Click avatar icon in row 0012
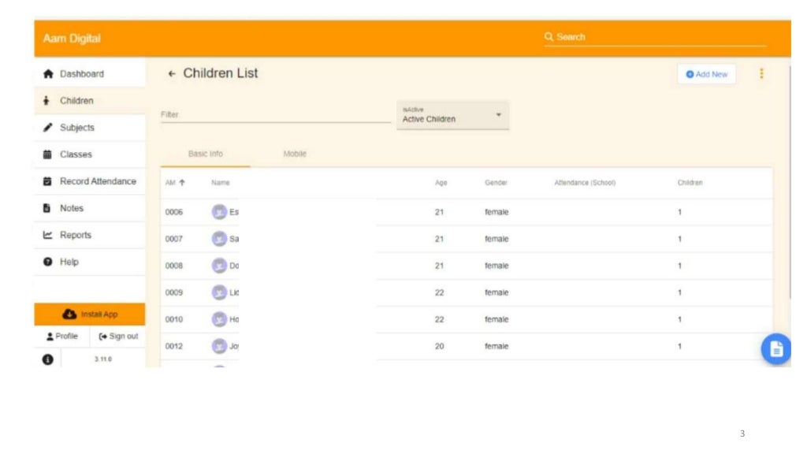Viewport: 807px width, 454px height. point(219,345)
